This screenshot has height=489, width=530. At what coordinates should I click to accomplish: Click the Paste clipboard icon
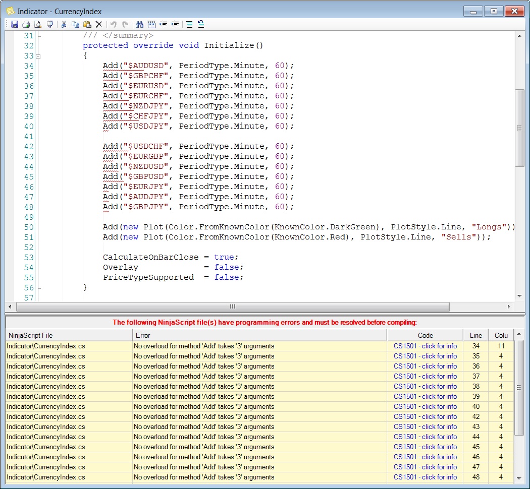pyautogui.click(x=87, y=24)
